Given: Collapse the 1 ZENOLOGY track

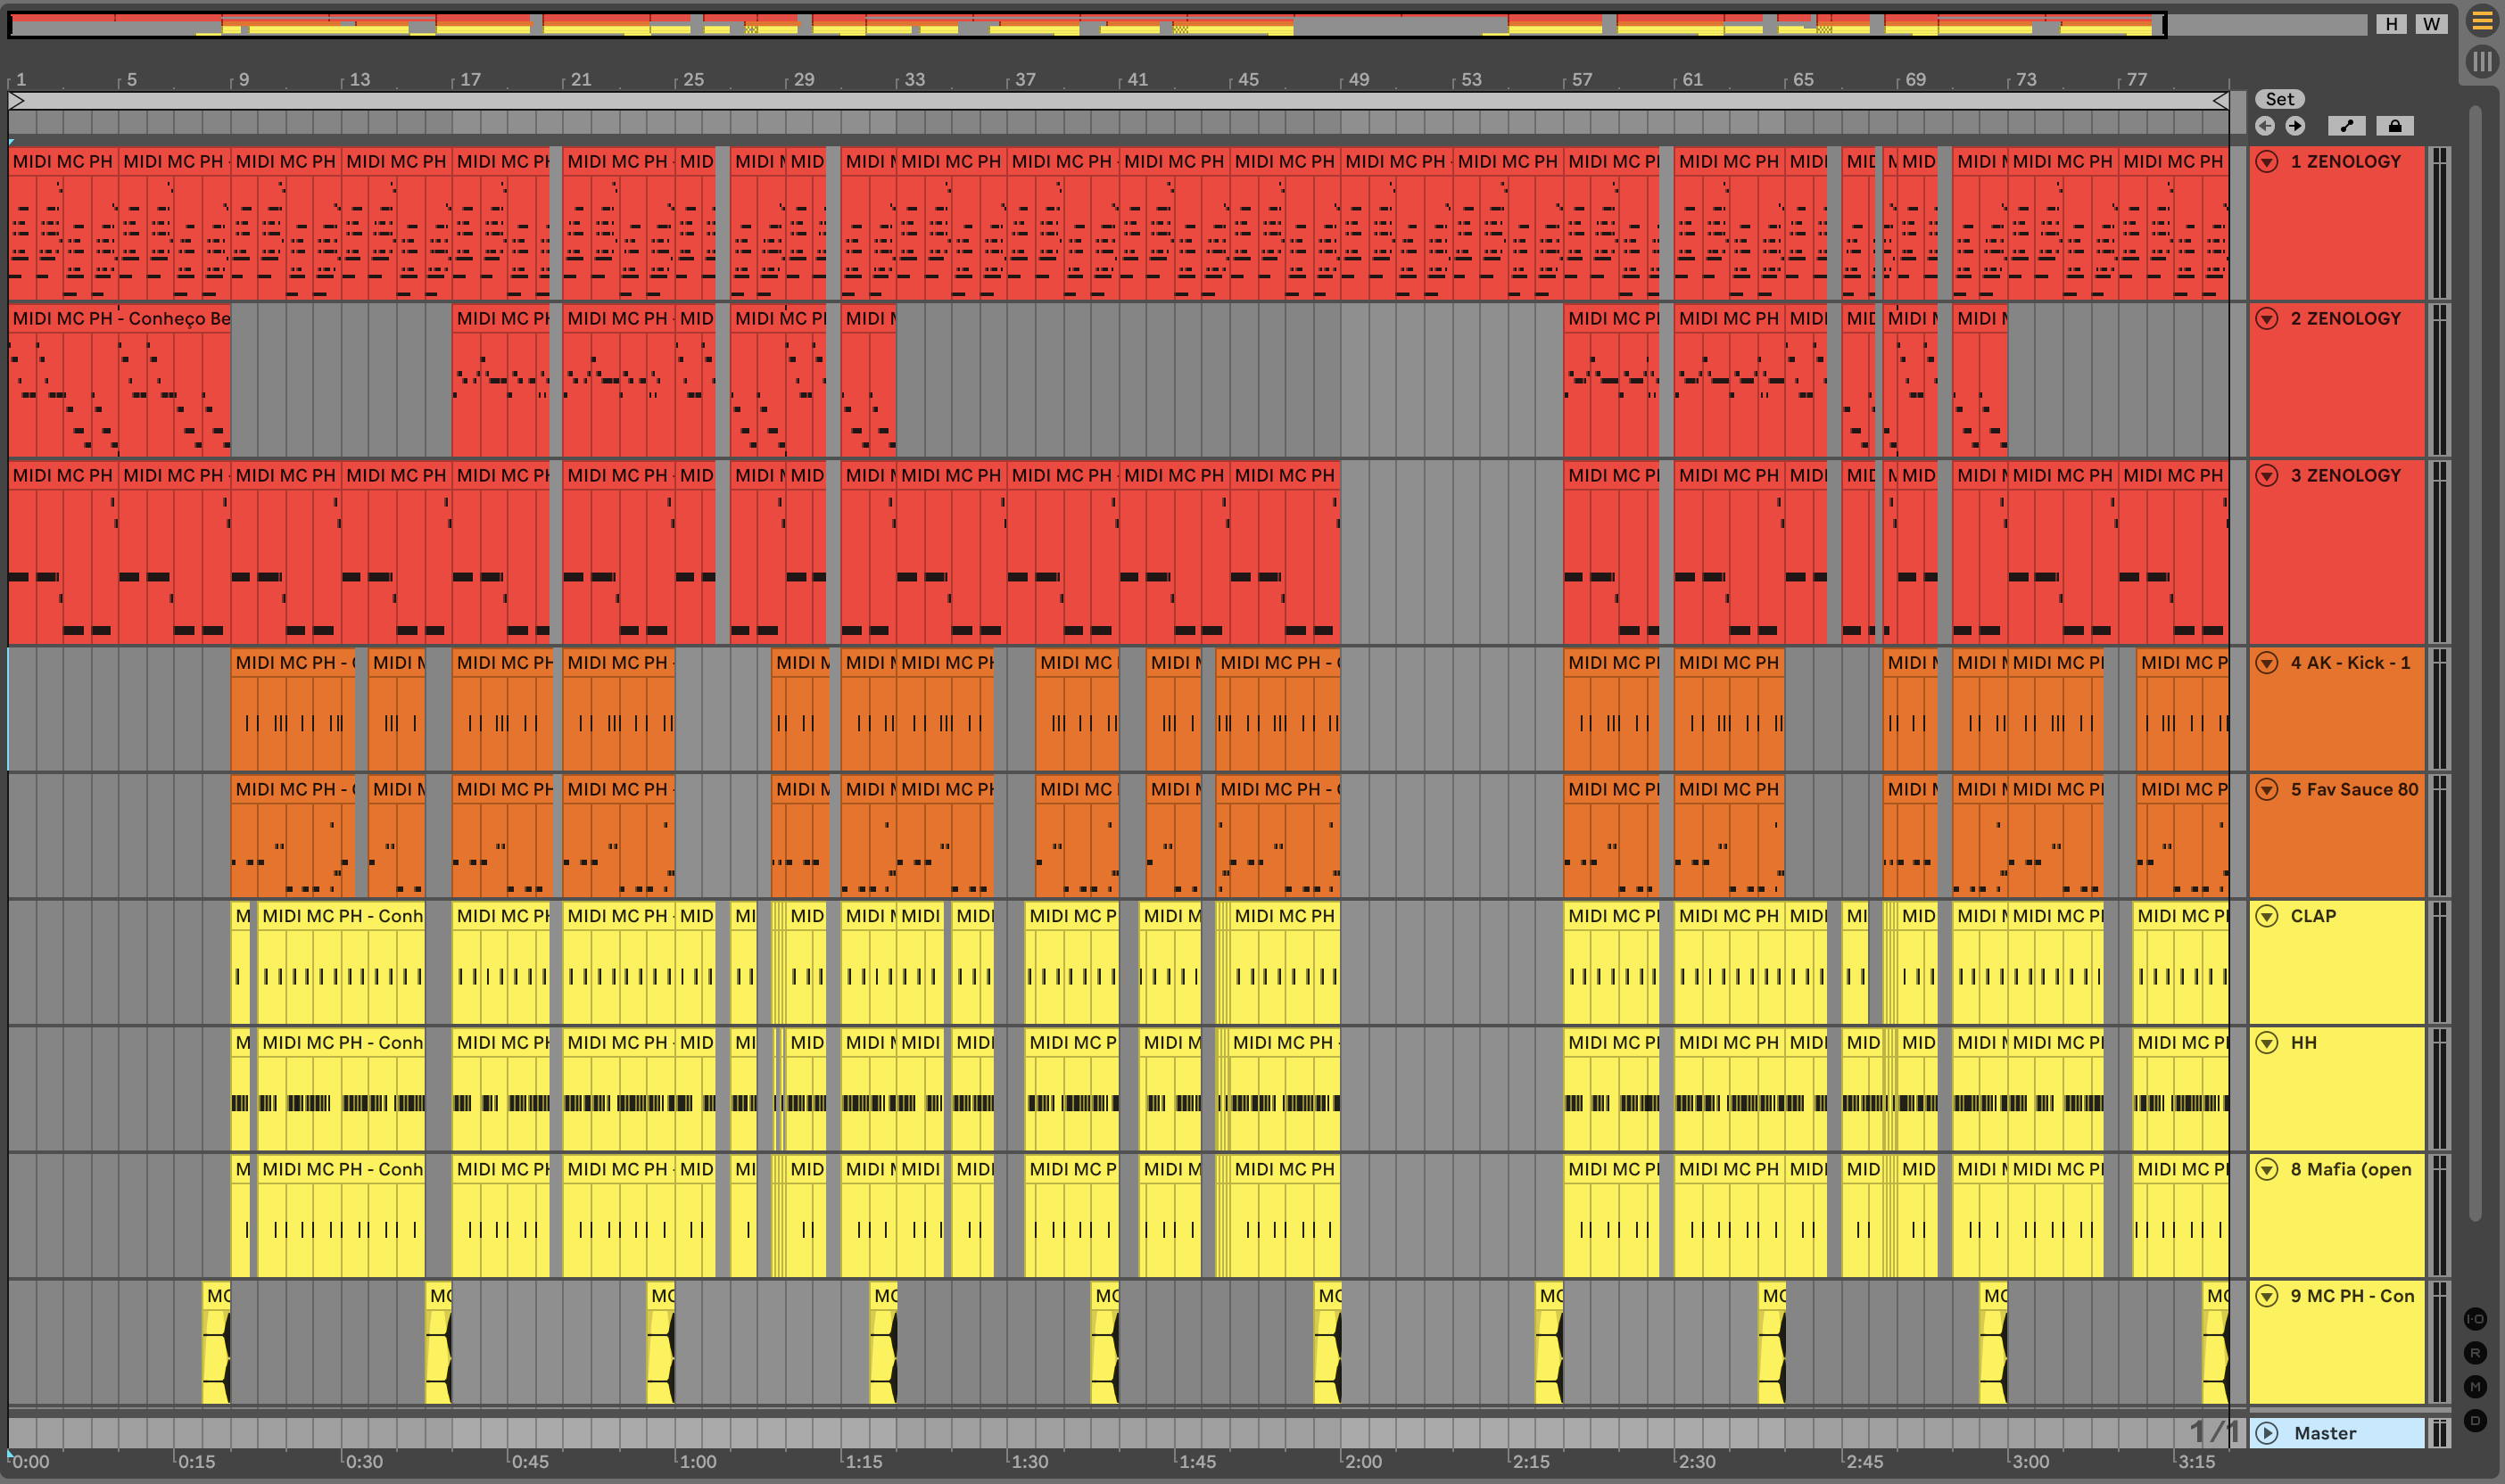Looking at the screenshot, I should [x=2267, y=162].
